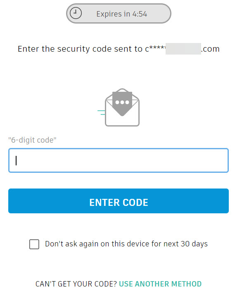Screen dimensions: 235x296
Task: Click the "Expires in 4:54" countdown text
Action: coord(122,14)
